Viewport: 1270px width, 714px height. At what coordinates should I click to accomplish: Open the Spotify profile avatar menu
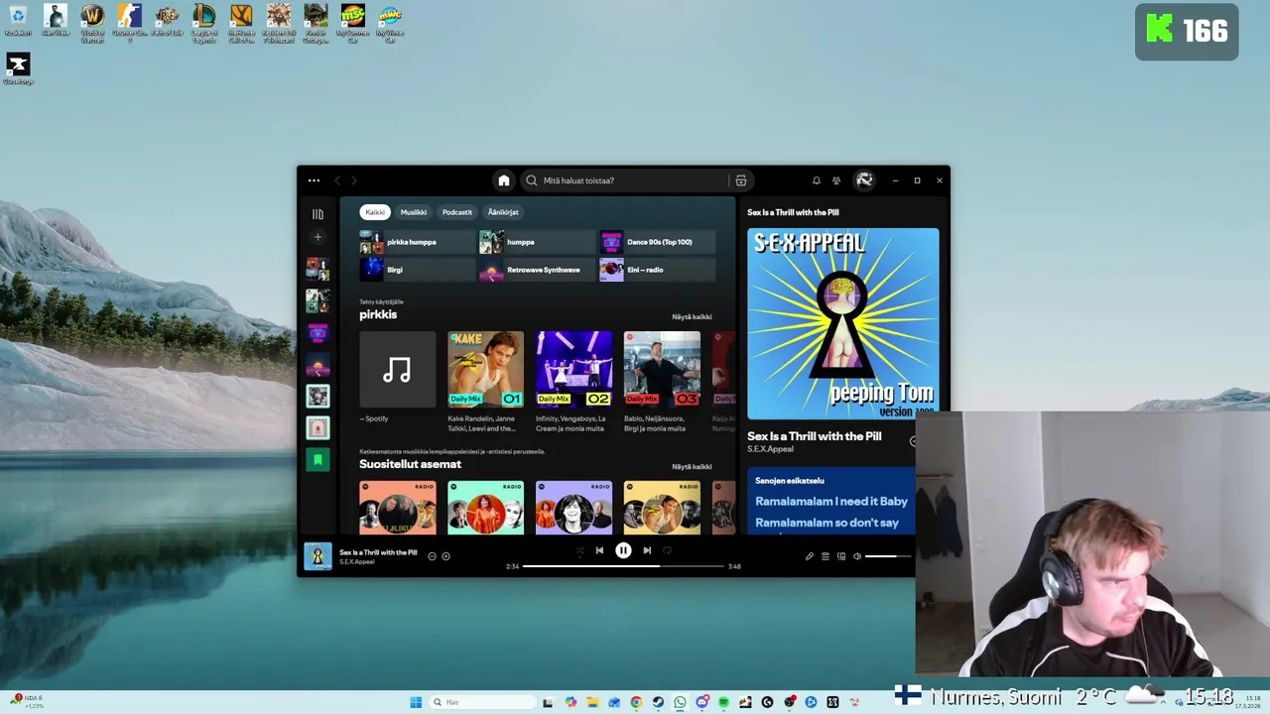click(x=864, y=180)
